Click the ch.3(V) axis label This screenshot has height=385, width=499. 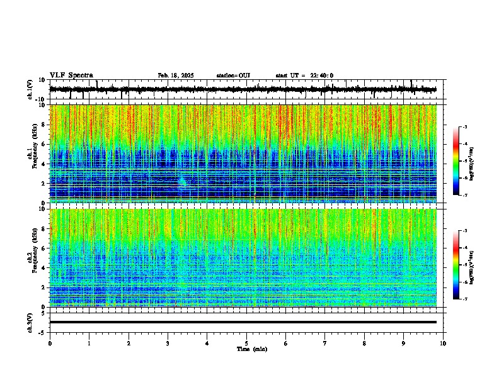pos(30,323)
